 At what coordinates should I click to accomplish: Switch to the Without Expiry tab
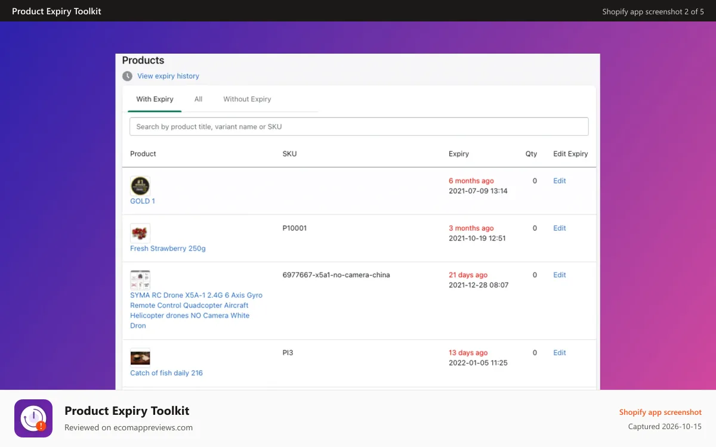(247, 100)
